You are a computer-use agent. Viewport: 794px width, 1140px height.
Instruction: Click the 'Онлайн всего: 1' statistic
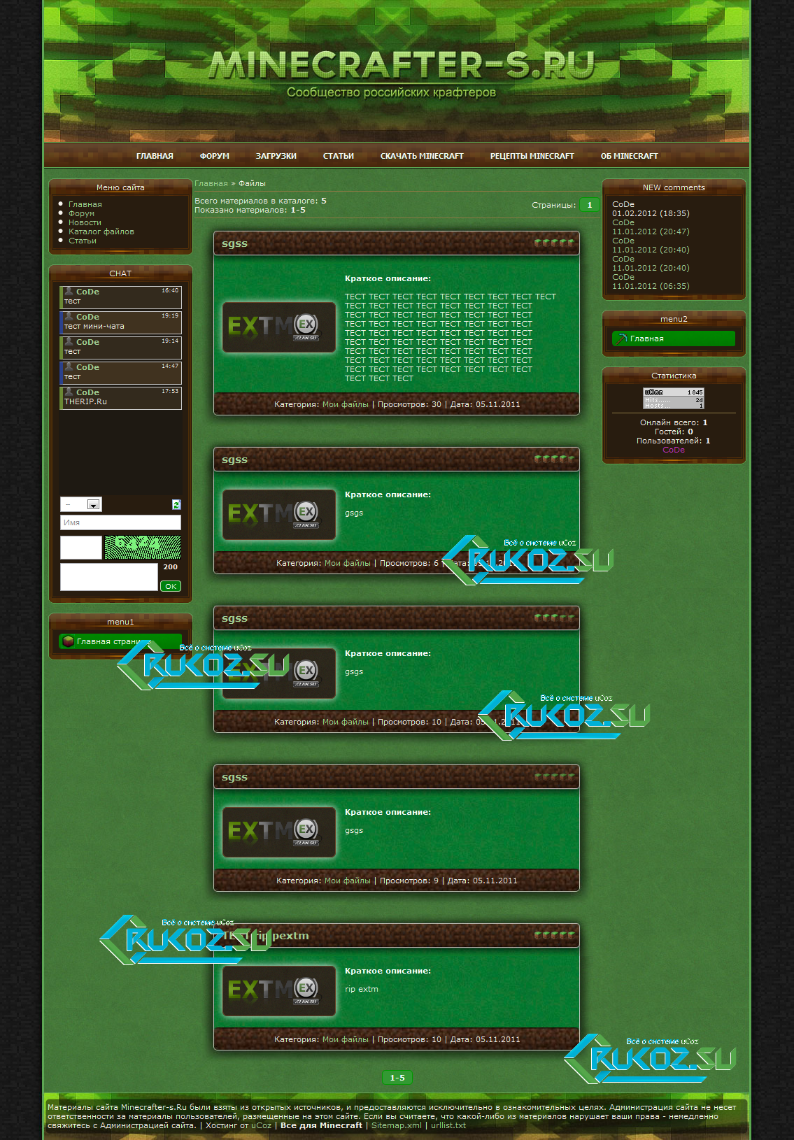(674, 422)
